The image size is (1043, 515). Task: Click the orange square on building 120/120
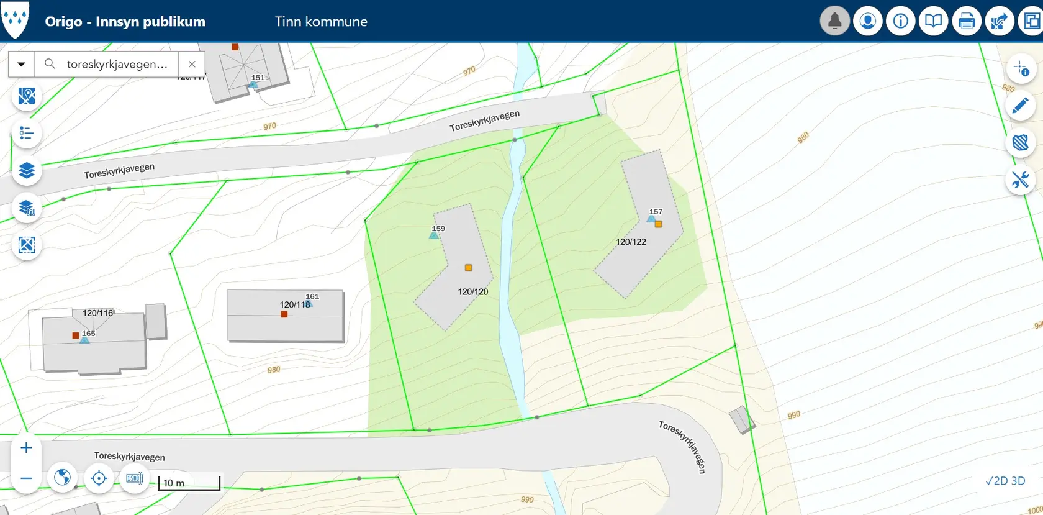(x=469, y=268)
